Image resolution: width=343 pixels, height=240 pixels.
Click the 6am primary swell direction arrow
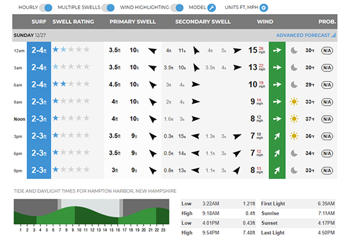click(x=153, y=85)
